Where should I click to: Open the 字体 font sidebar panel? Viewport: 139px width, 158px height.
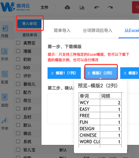click(x=5, y=124)
